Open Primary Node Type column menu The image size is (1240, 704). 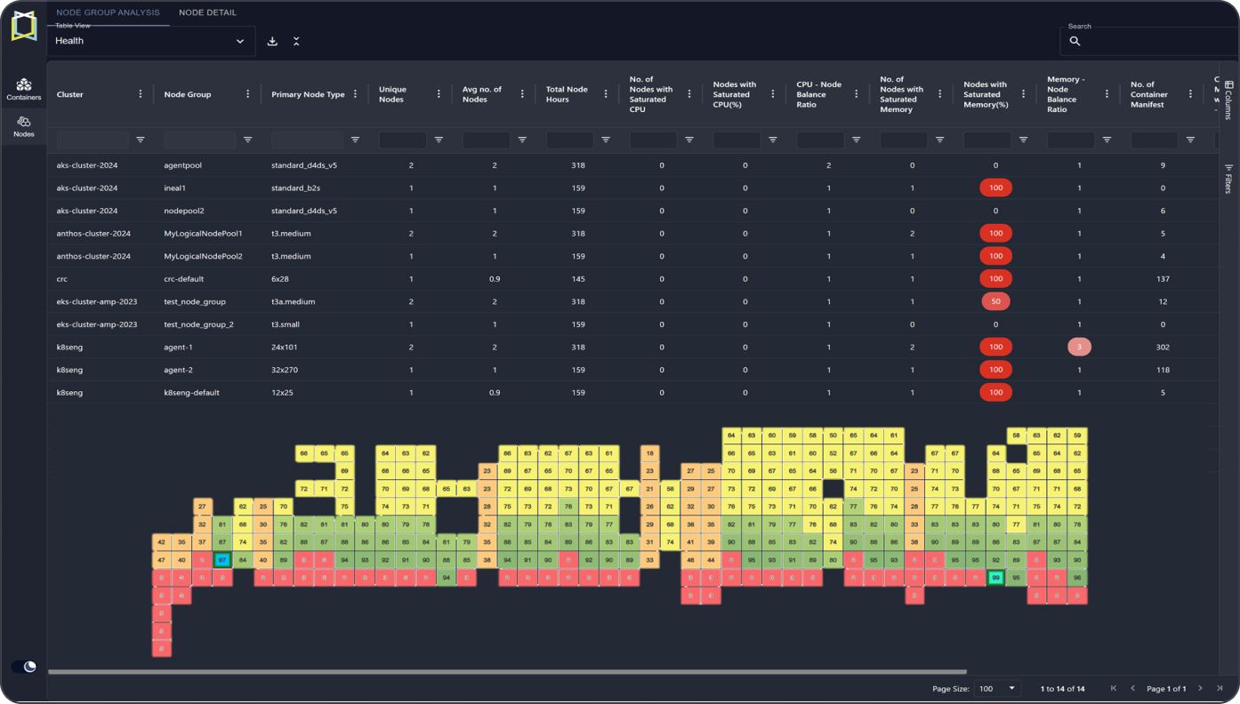(x=356, y=94)
